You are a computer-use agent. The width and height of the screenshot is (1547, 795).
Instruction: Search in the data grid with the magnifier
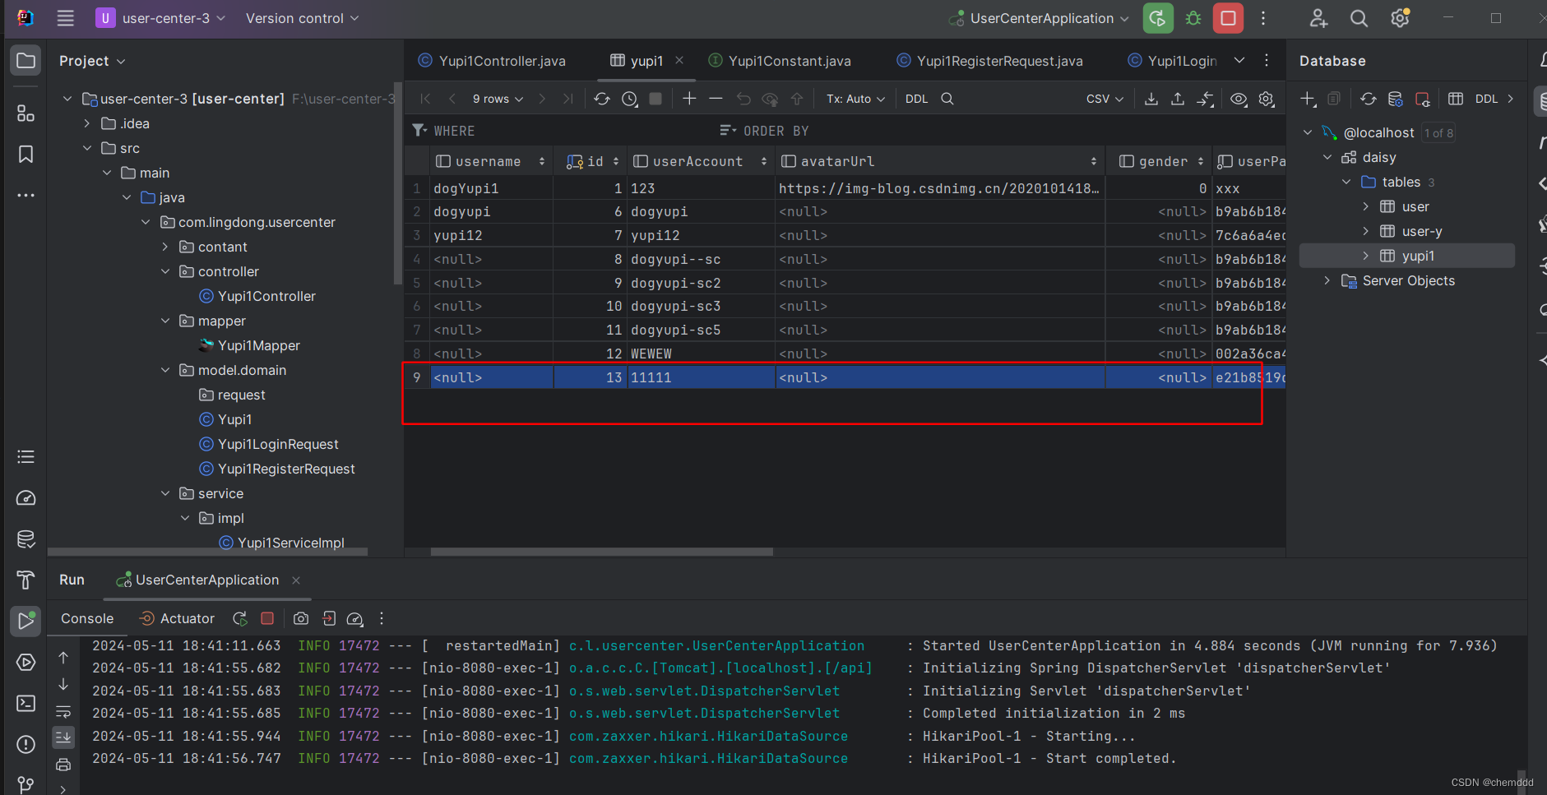coord(947,99)
